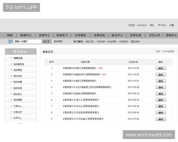
Task: Open row 3 message 铁路工程课程更新提示
Action: point(80,81)
